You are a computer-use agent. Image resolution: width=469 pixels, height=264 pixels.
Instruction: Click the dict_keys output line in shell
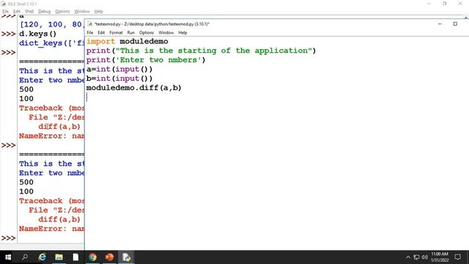pyautogui.click(x=51, y=43)
